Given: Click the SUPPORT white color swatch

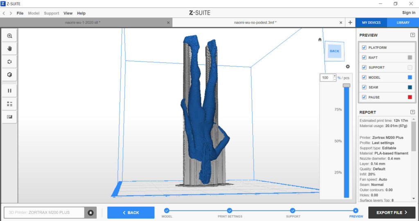Looking at the screenshot, I should (x=410, y=67).
